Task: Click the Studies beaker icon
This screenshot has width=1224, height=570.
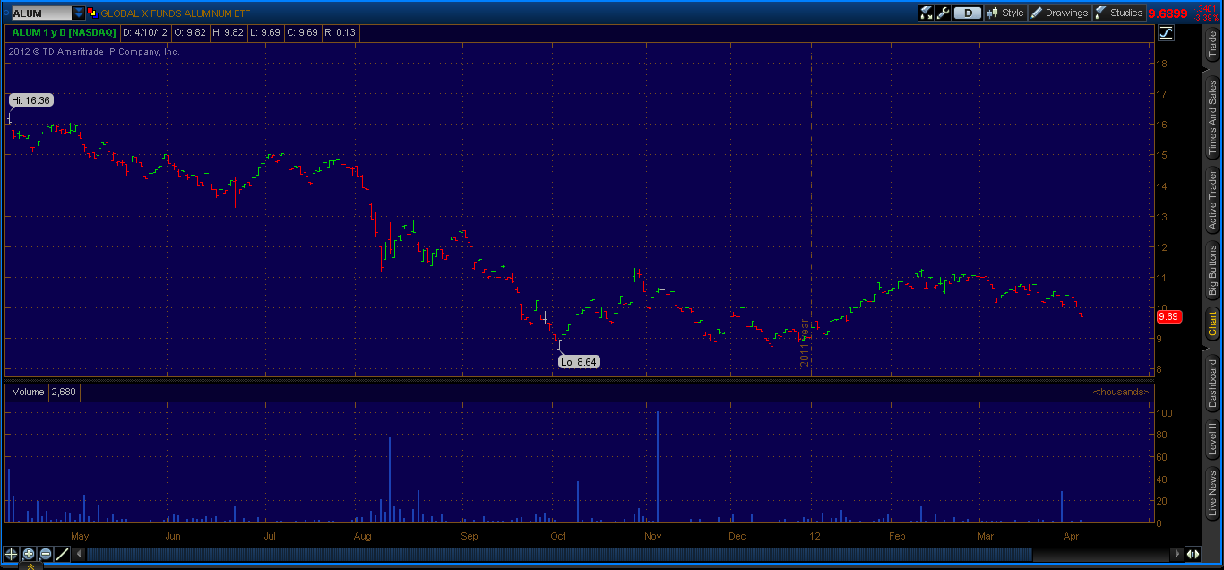Action: click(x=1098, y=13)
